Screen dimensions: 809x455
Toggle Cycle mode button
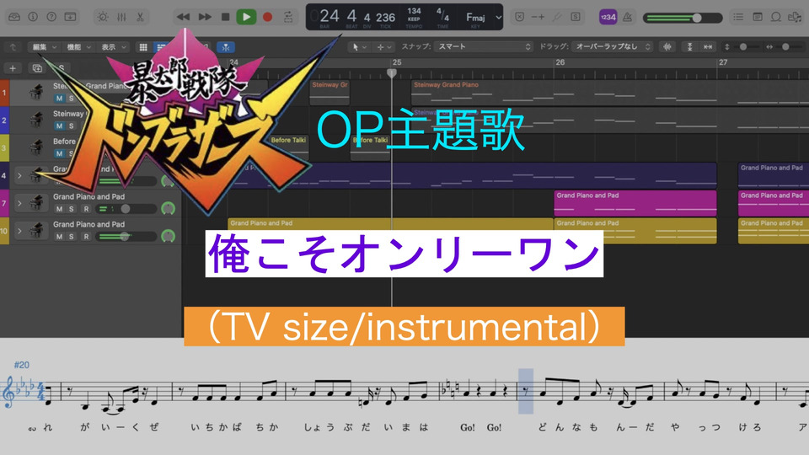click(x=288, y=17)
